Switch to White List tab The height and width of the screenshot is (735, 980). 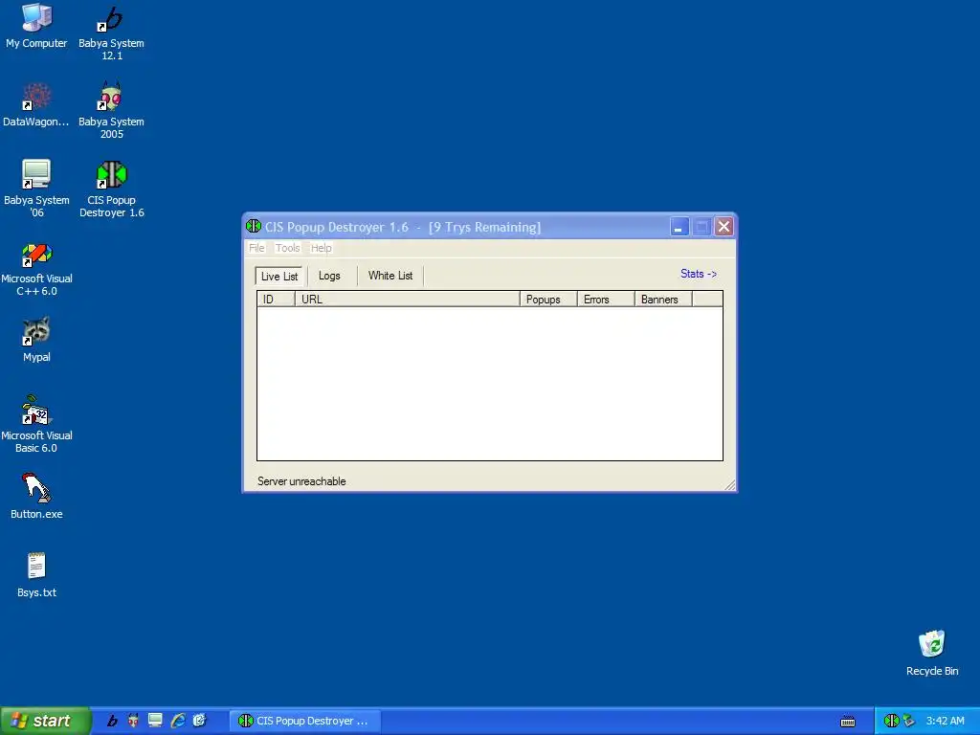pos(390,276)
